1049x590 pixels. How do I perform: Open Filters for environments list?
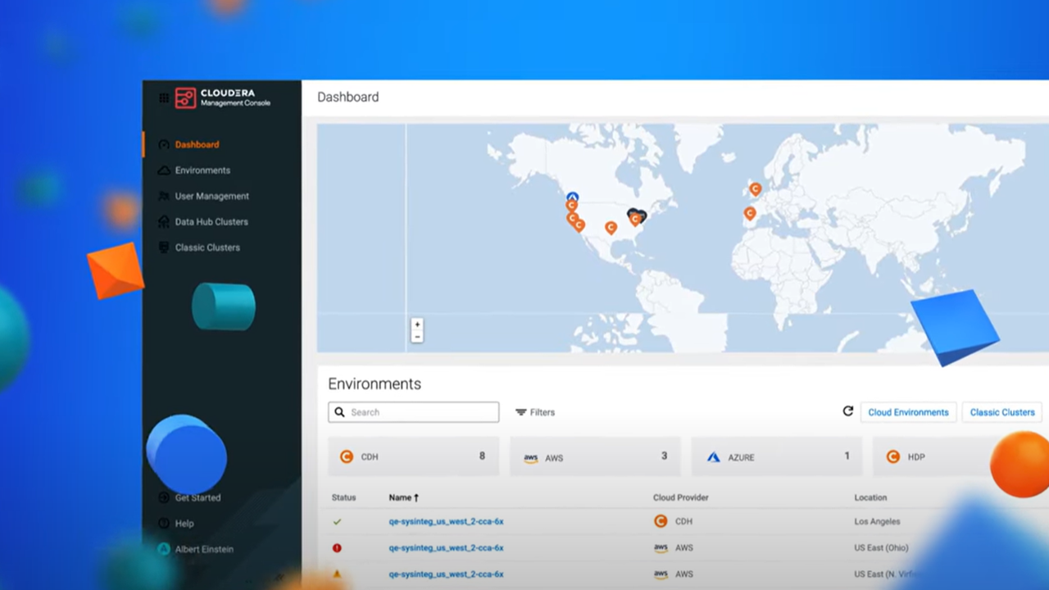click(x=535, y=412)
